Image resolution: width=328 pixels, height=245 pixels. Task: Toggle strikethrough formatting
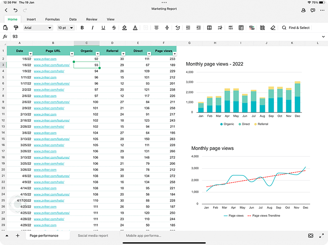[114, 28]
